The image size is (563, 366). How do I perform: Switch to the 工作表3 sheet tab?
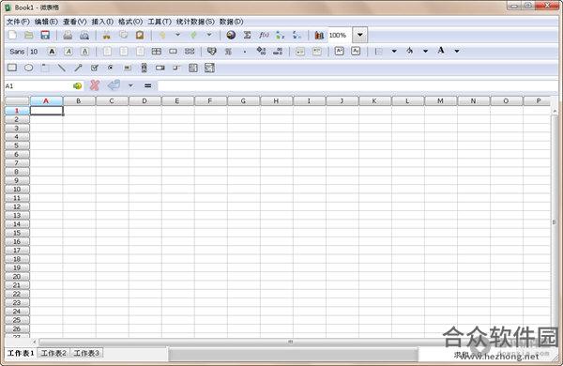86,353
